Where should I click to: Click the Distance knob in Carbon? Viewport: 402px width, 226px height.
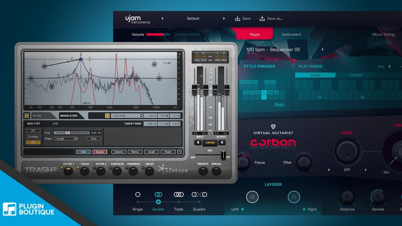click(x=347, y=197)
